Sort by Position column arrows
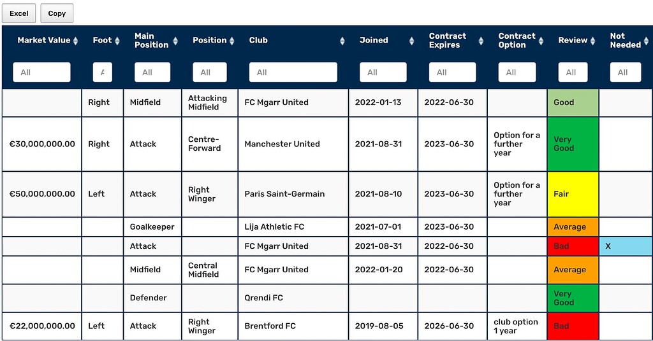Image resolution: width=653 pixels, height=341 pixels. (231, 41)
